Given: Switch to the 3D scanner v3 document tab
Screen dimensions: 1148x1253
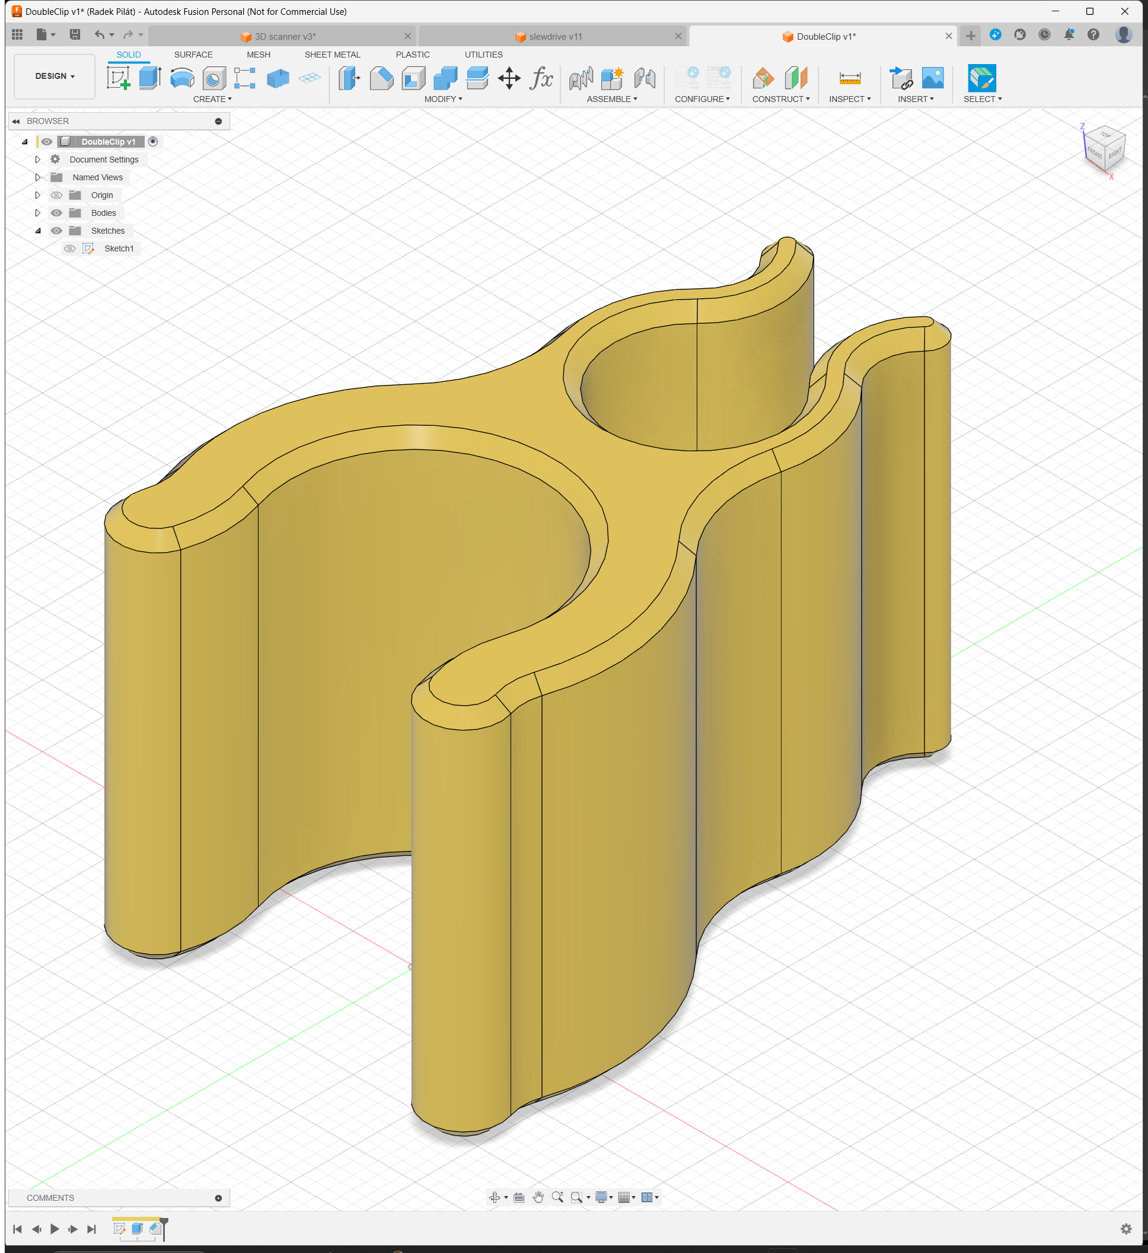Looking at the screenshot, I should click(282, 37).
